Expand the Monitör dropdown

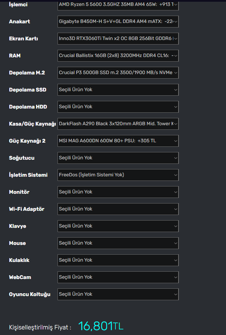[x=118, y=192]
